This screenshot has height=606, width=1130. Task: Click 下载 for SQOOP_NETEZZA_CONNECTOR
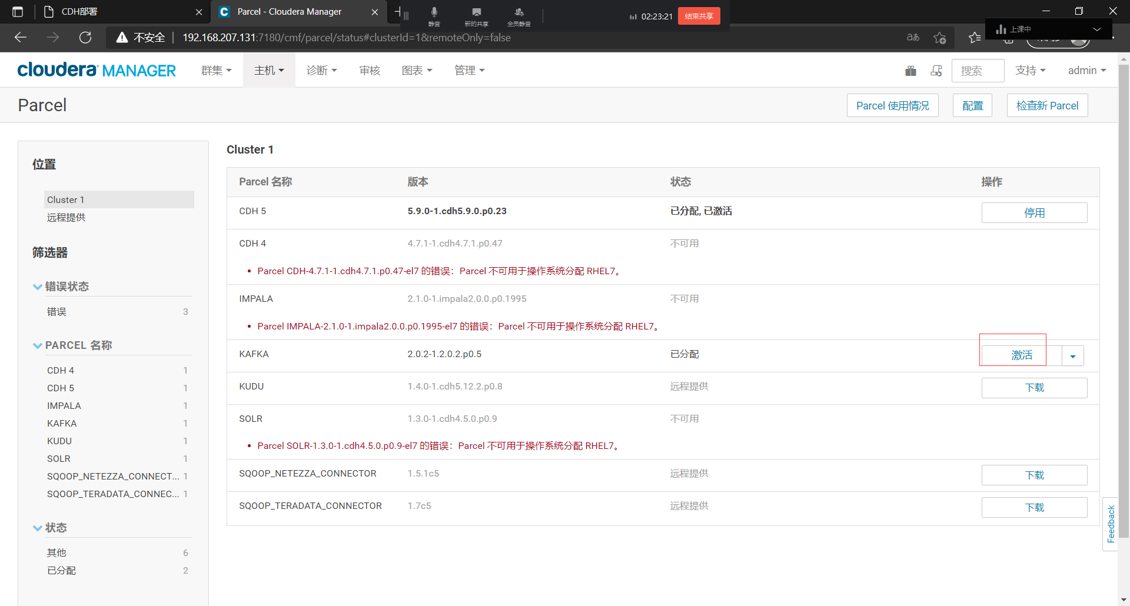pos(1034,475)
